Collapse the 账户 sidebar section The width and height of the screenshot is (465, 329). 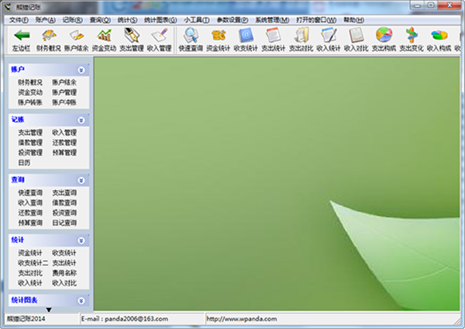[x=81, y=69]
